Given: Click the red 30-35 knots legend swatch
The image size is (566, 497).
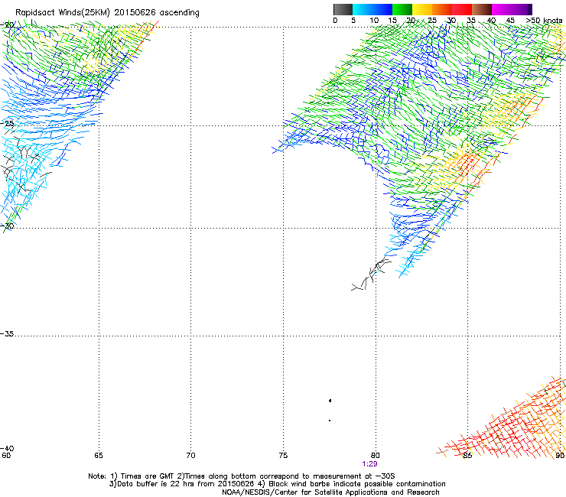Looking at the screenshot, I should (x=462, y=9).
